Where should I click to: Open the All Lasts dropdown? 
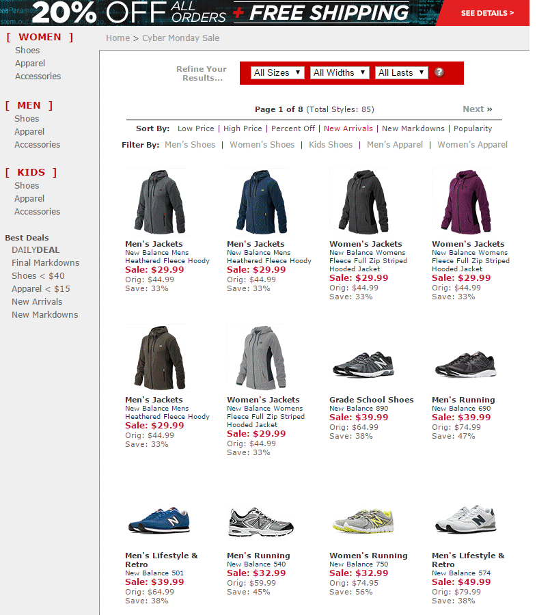pos(401,72)
